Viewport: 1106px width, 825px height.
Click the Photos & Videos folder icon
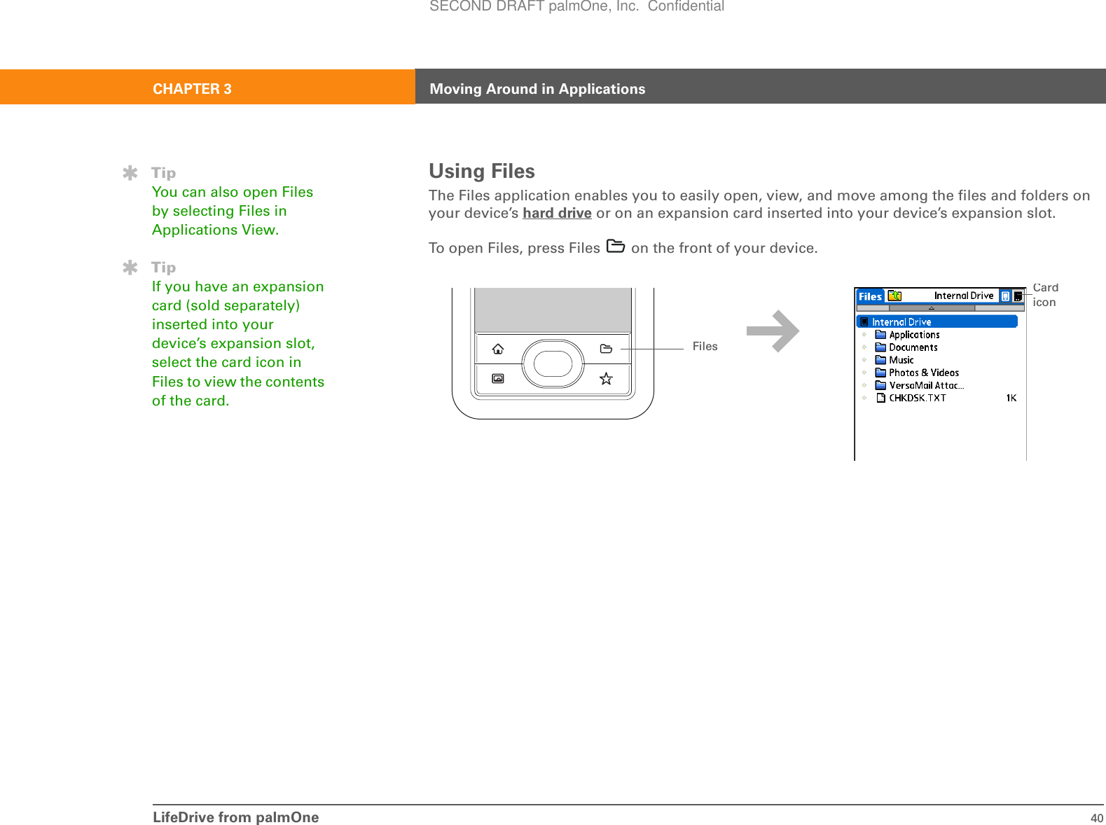(x=880, y=373)
